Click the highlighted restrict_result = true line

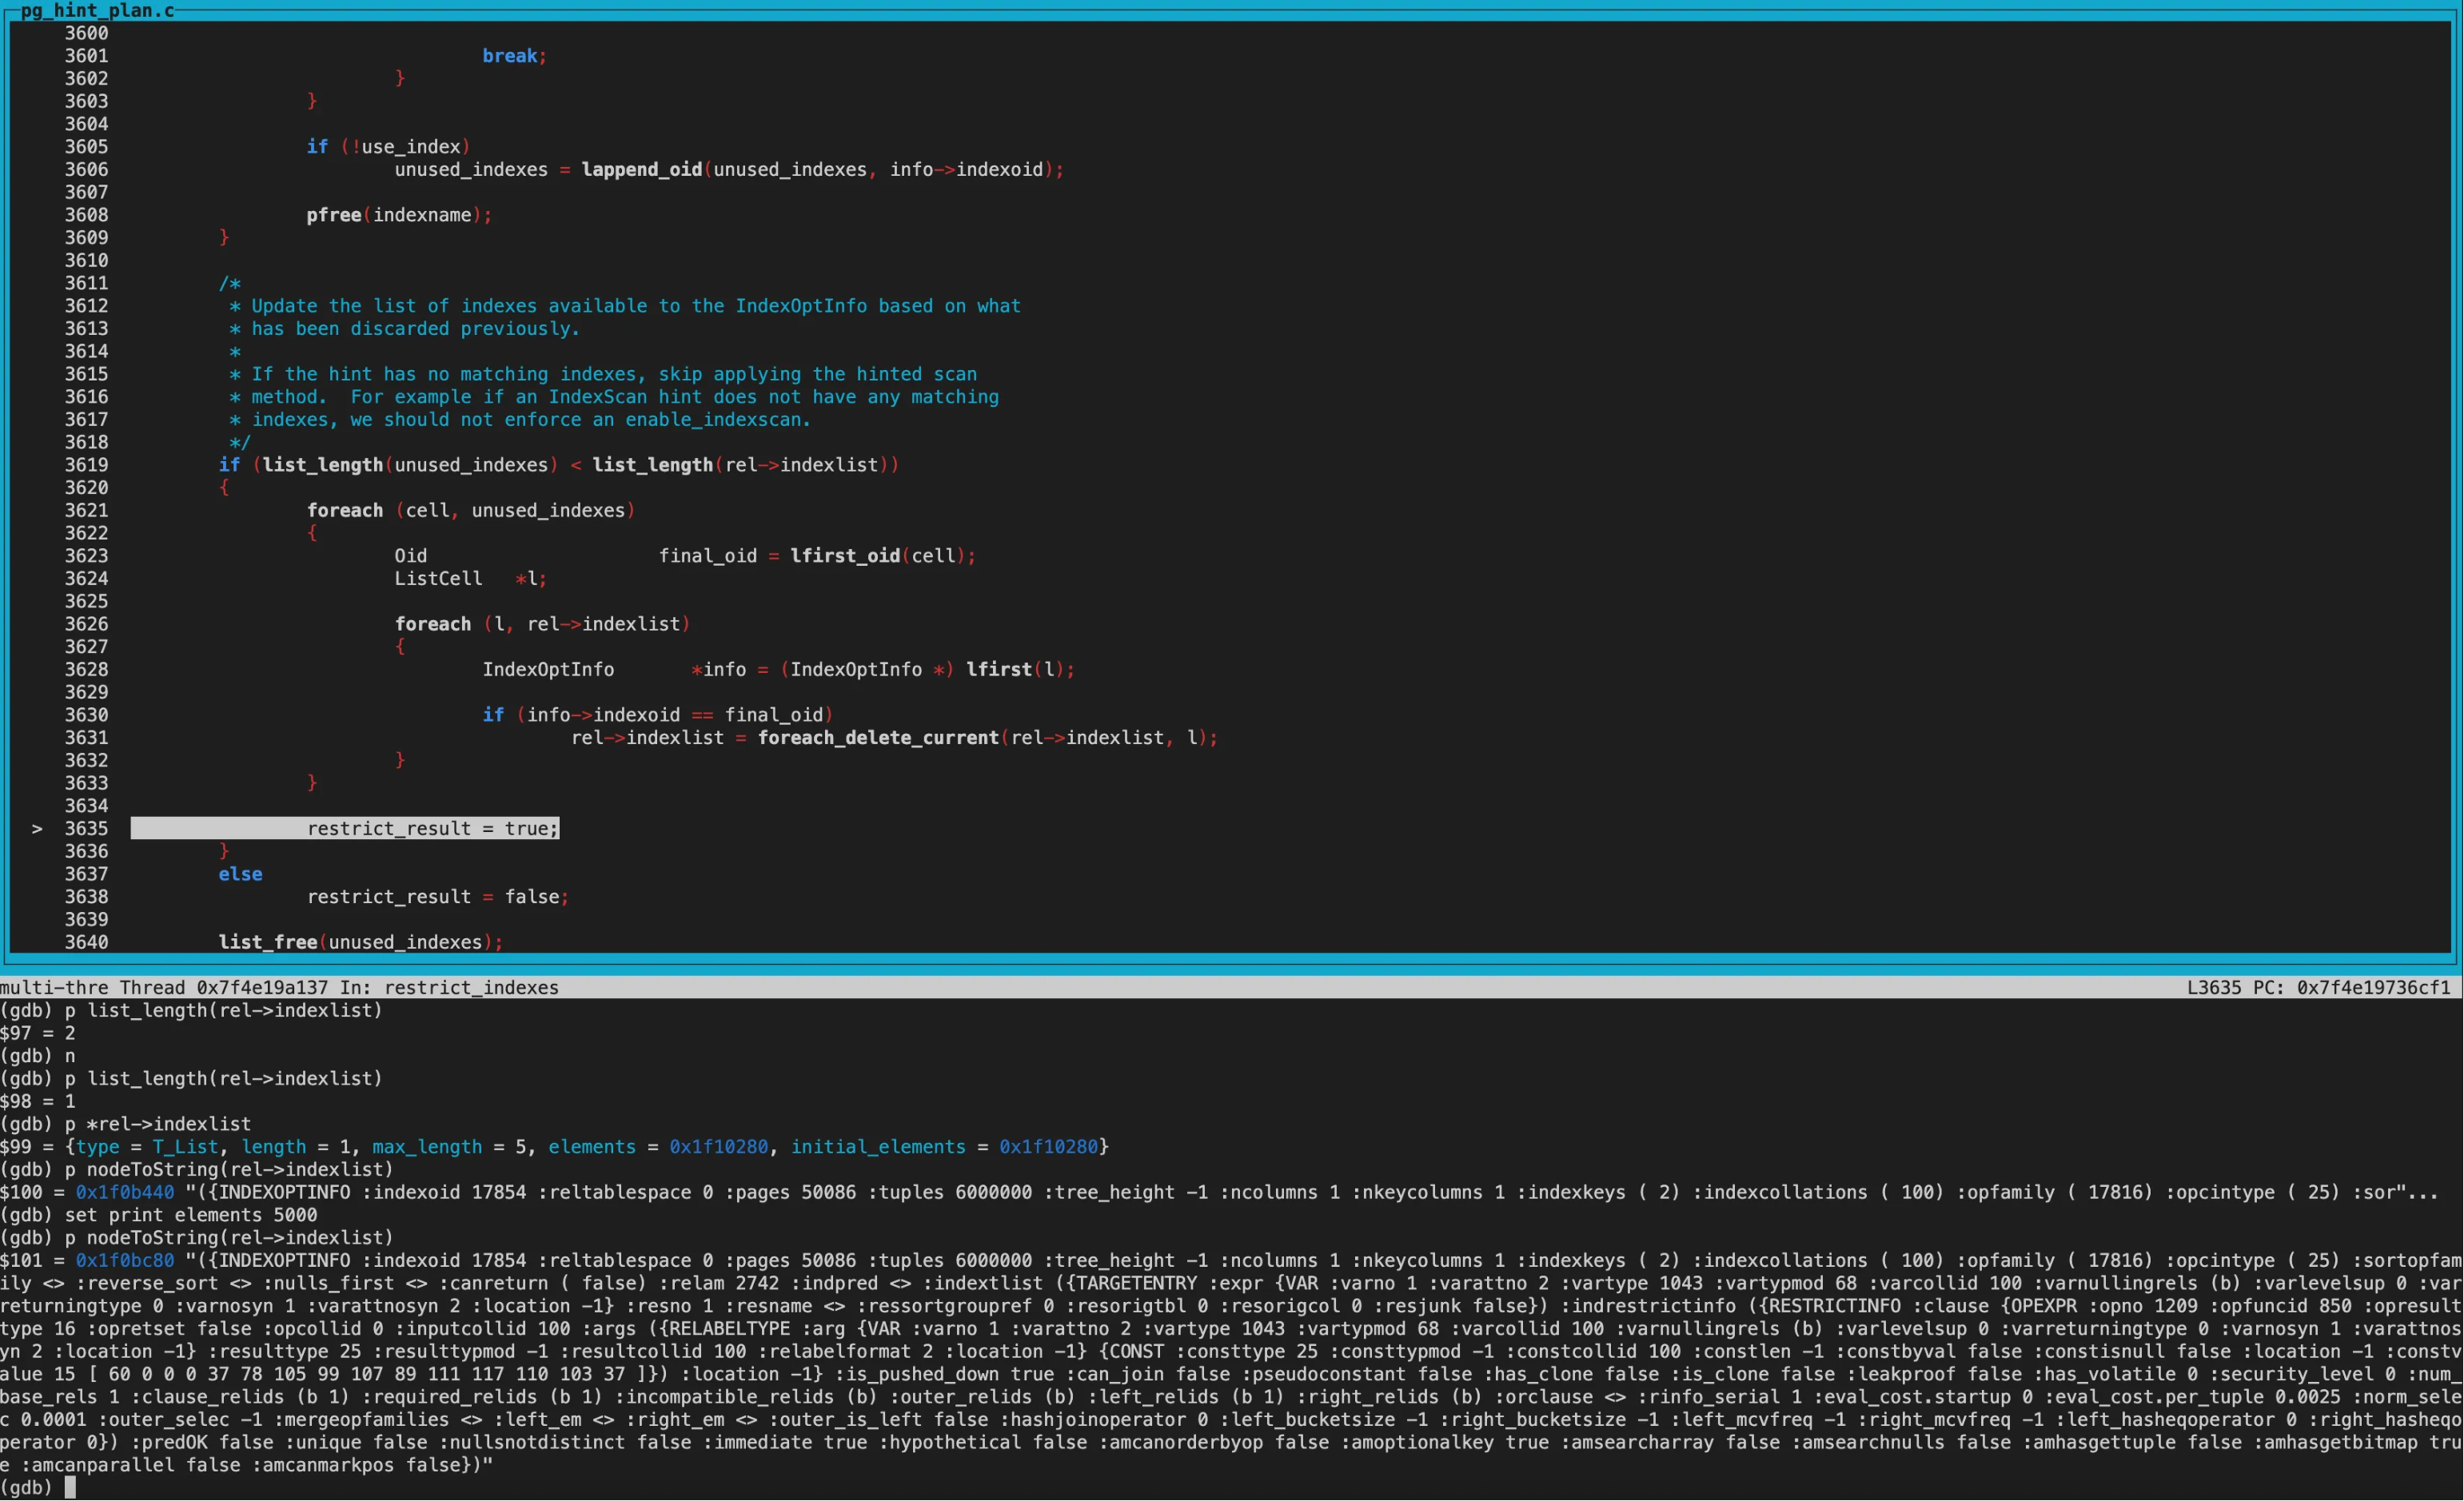[432, 829]
